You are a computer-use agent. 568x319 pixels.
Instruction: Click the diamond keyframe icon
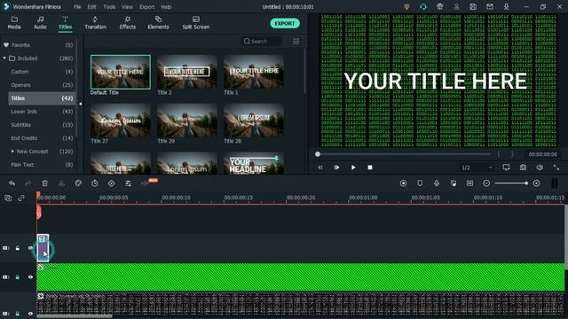click(x=111, y=183)
